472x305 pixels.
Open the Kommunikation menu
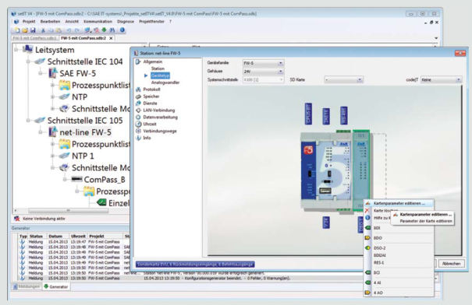98,22
